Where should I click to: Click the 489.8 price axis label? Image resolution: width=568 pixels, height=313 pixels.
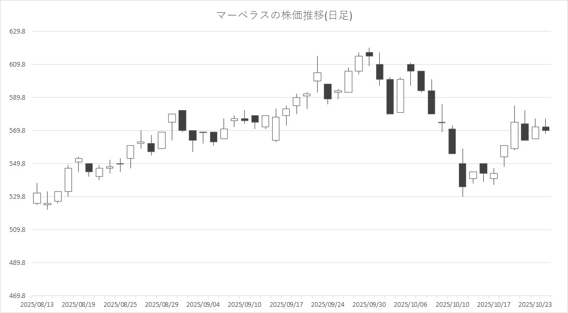tap(17, 263)
